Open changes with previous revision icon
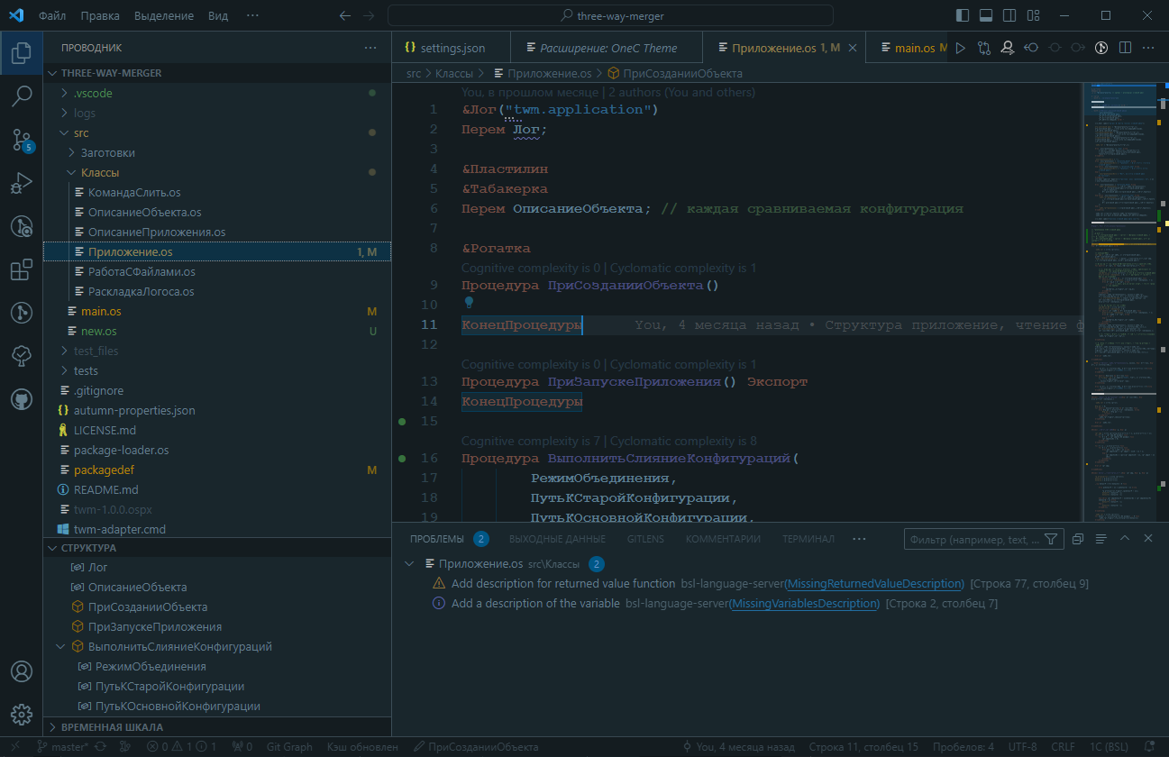Image resolution: width=1169 pixels, height=757 pixels. [1030, 48]
